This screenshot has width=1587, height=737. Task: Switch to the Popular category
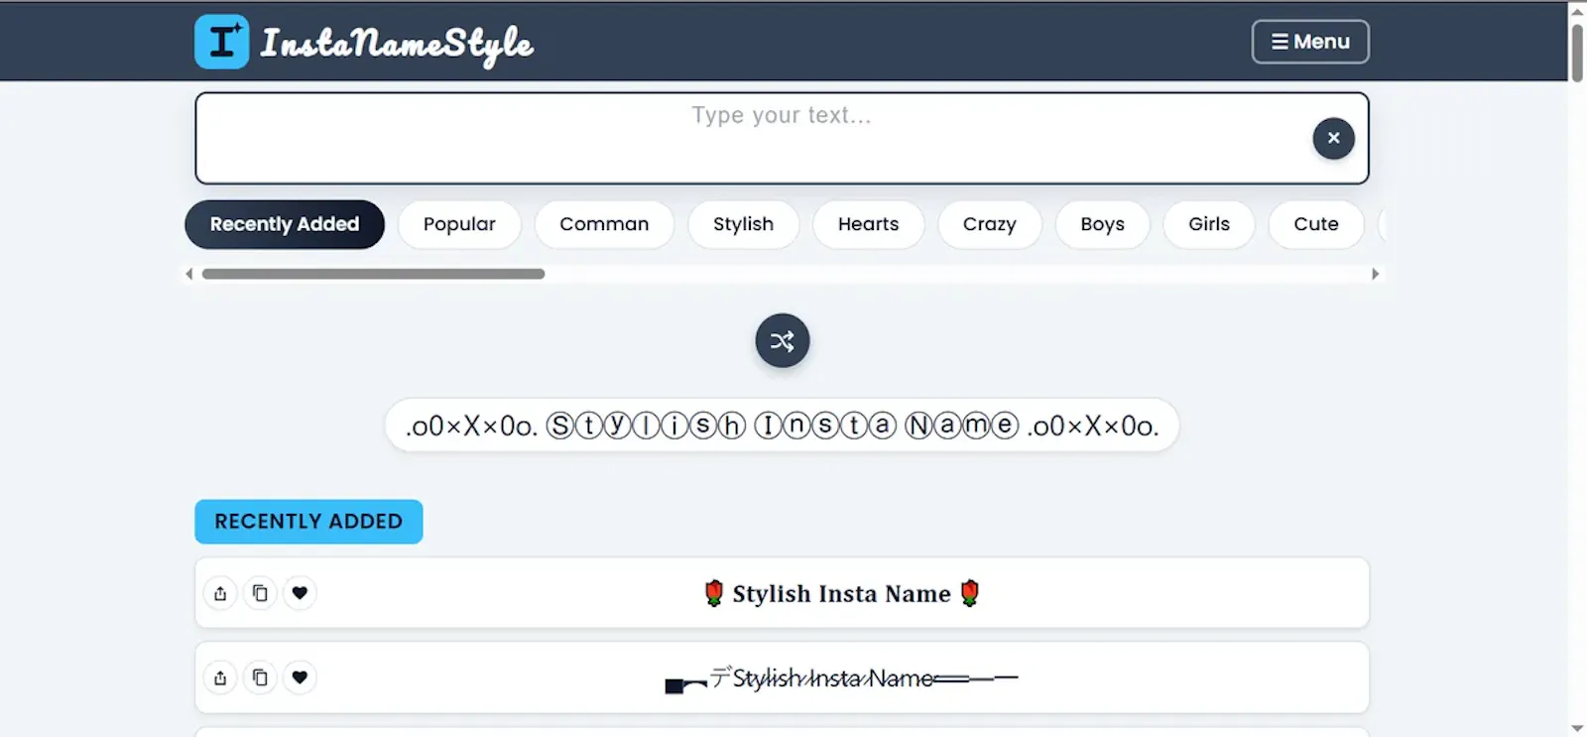[x=459, y=224]
